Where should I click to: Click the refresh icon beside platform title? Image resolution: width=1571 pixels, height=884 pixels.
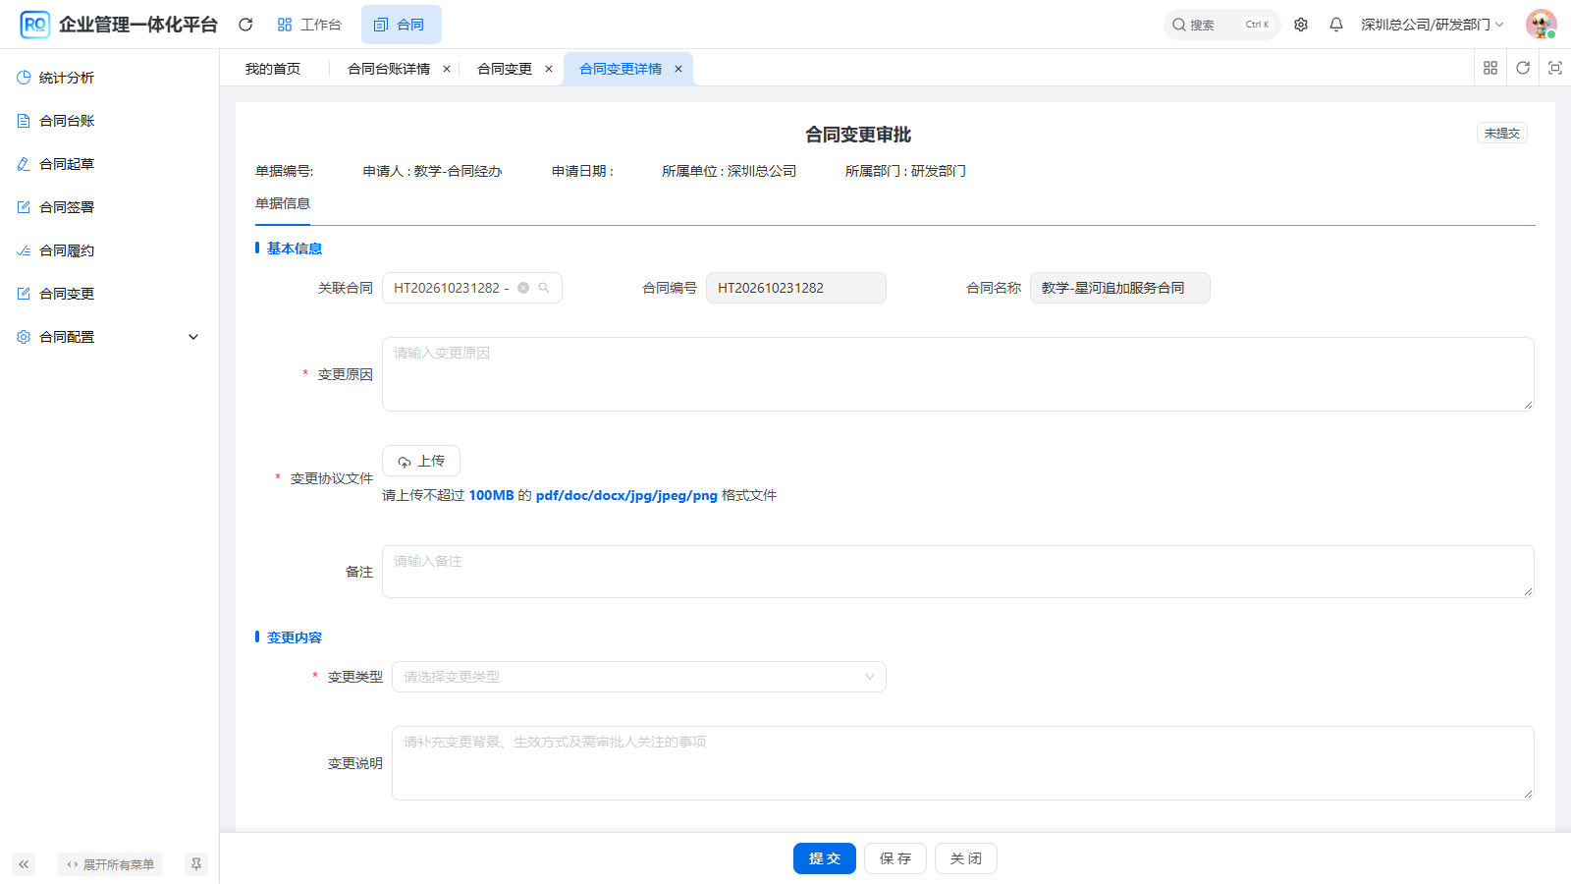[x=245, y=25]
